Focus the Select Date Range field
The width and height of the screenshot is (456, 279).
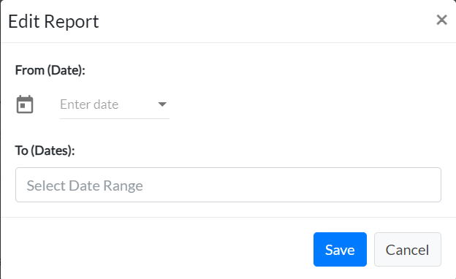click(x=228, y=185)
